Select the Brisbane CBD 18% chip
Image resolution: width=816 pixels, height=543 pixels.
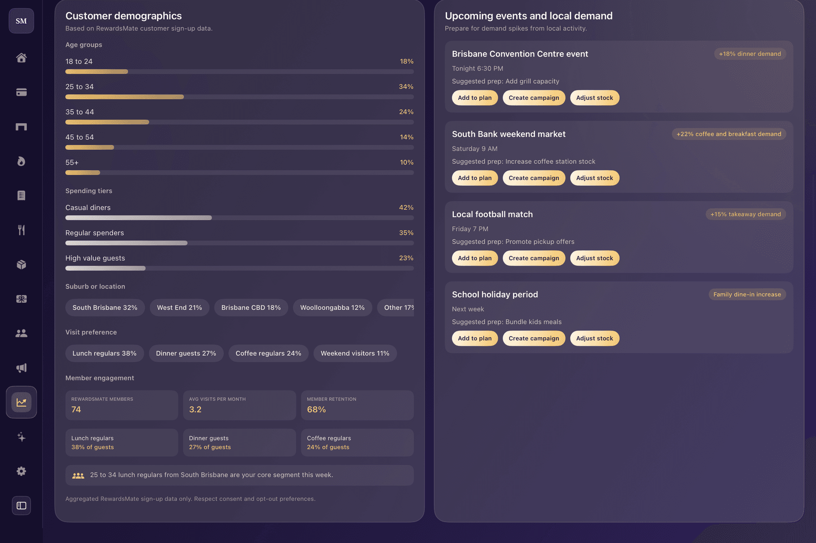pos(251,308)
